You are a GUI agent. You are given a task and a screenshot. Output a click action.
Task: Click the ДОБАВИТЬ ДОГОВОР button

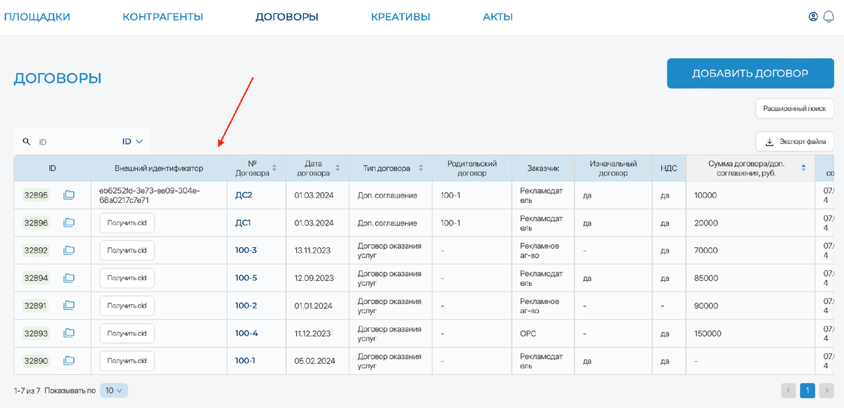[x=750, y=73]
